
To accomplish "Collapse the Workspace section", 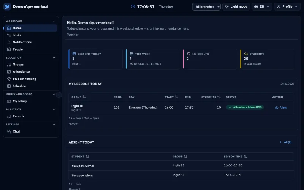I will pyautogui.click(x=54, y=21).
